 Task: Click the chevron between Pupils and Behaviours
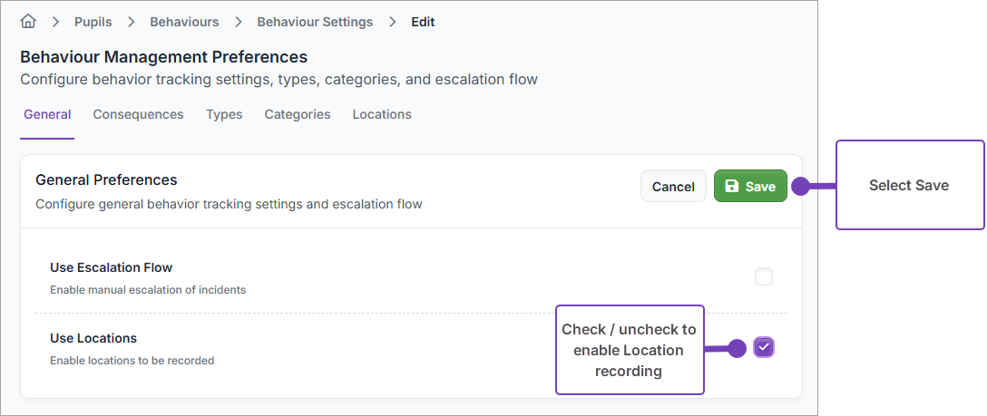(x=131, y=22)
